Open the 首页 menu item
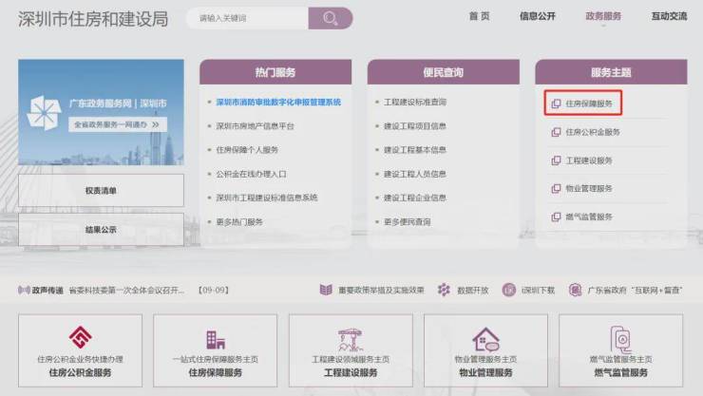Screen dimensions: 703x396 [x=479, y=16]
